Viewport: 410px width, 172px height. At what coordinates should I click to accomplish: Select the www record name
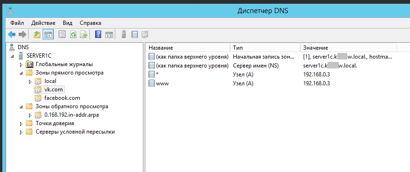tap(162, 83)
